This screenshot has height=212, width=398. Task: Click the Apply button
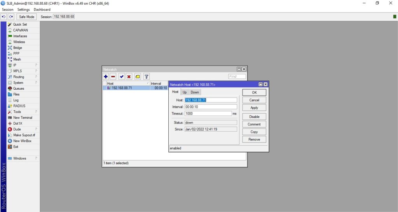254,108
